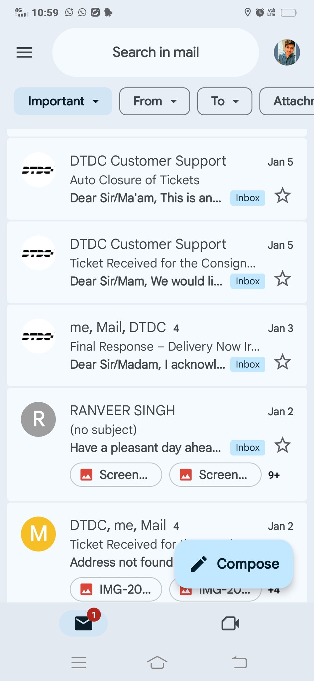Tap the account profile picture
Viewport: 314px width, 681px height.
[287, 52]
